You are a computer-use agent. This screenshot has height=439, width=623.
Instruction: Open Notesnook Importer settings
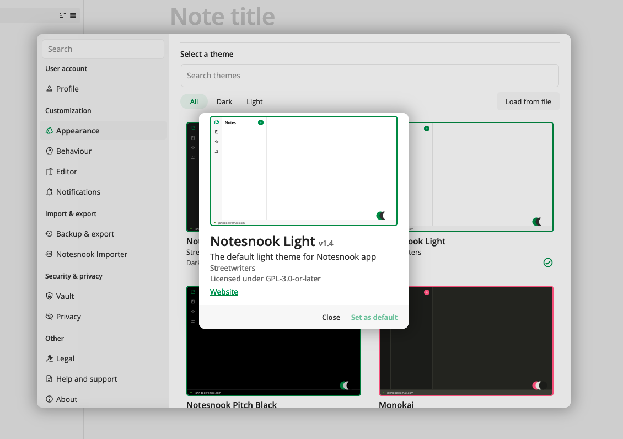92,254
